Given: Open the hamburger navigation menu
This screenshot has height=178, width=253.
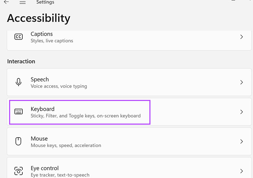Looking at the screenshot, I should tap(22, 2).
